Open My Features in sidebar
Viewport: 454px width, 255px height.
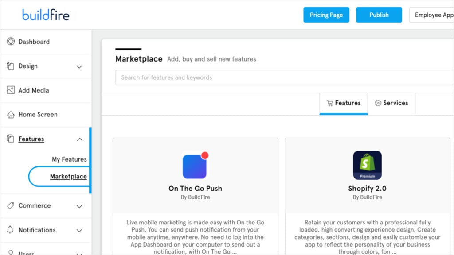click(x=69, y=159)
